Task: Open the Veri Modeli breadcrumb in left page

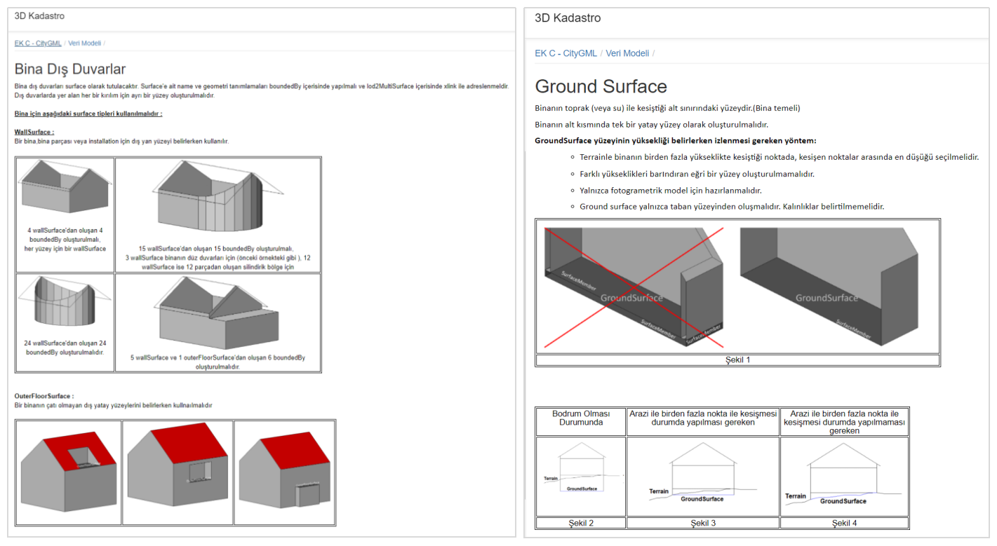Action: [x=85, y=43]
